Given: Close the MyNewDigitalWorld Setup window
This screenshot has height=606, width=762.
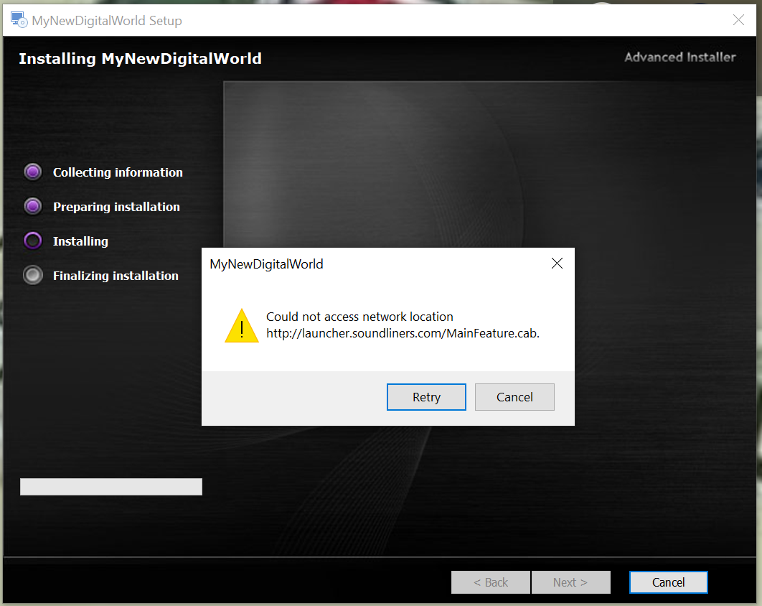Looking at the screenshot, I should tap(738, 20).
